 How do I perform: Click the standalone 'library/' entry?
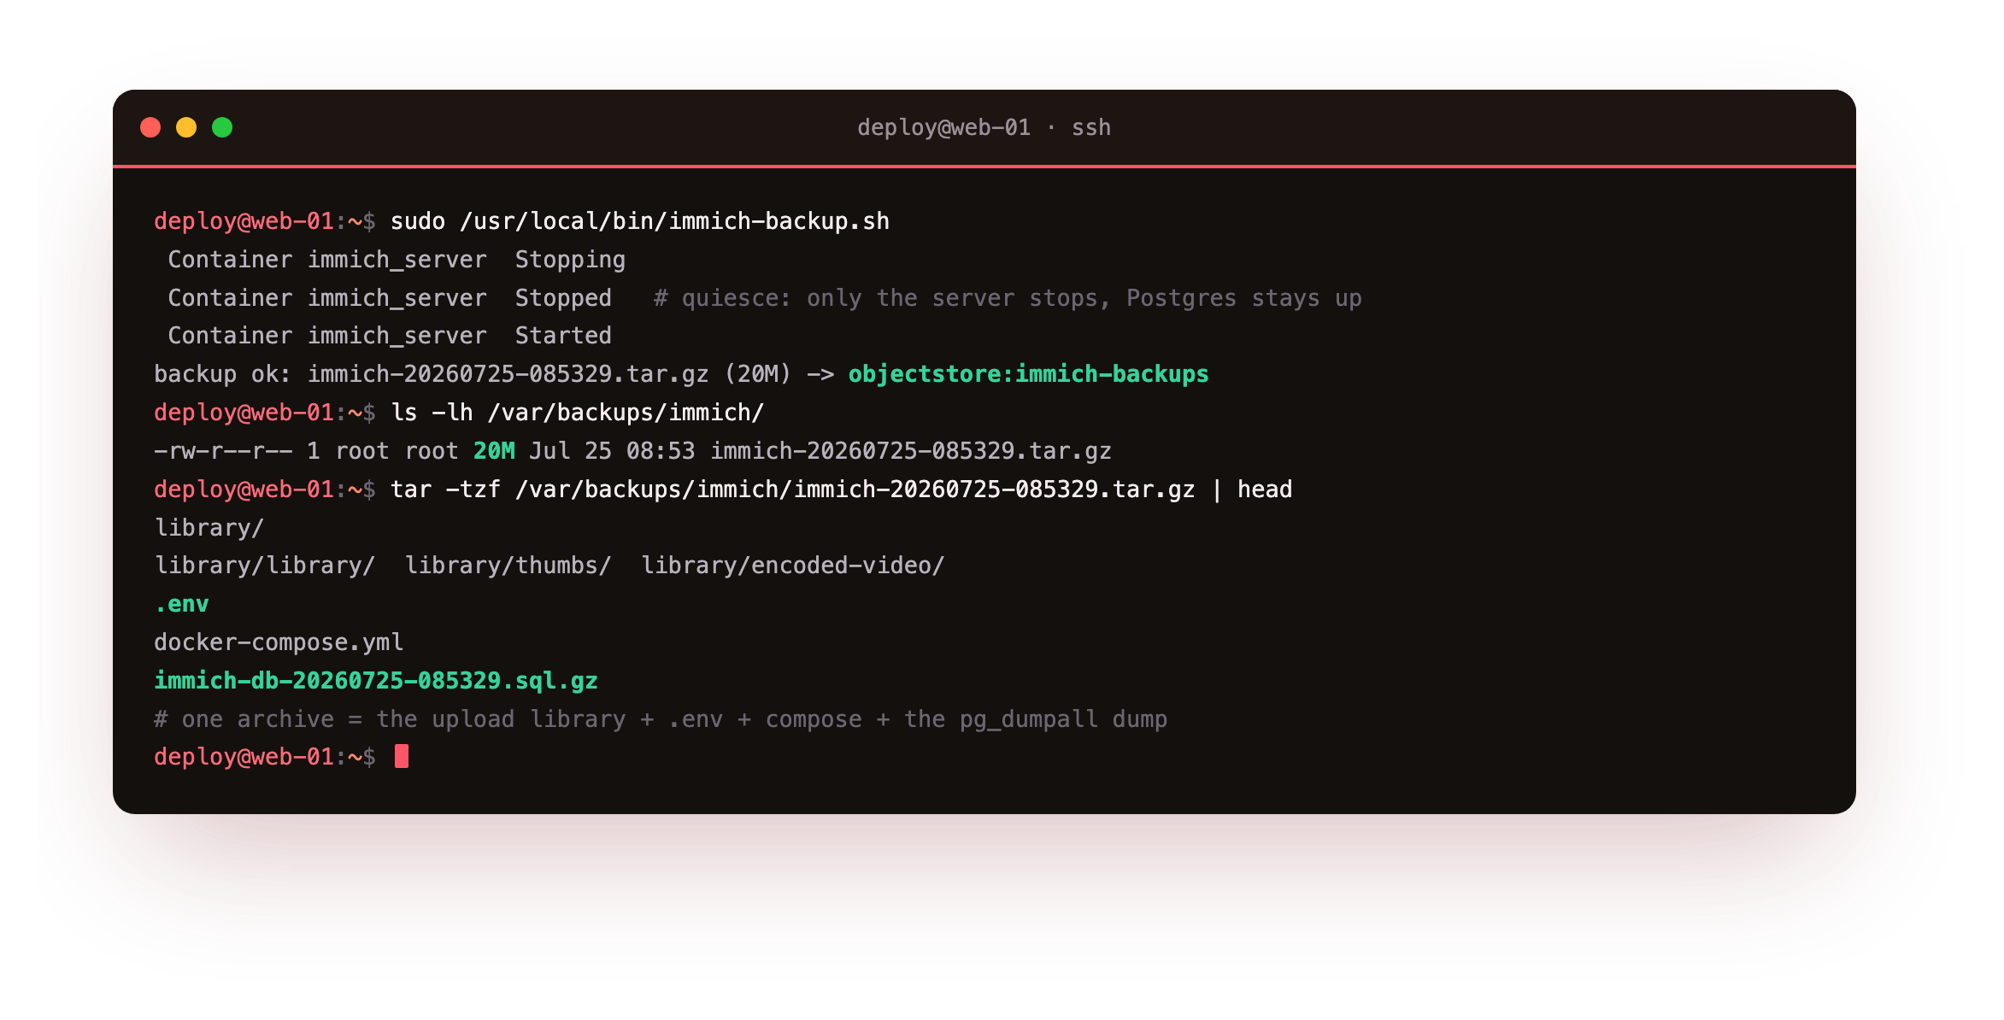209,528
